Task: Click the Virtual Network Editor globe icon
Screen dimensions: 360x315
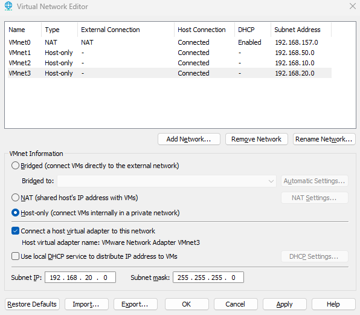Action: click(8, 6)
